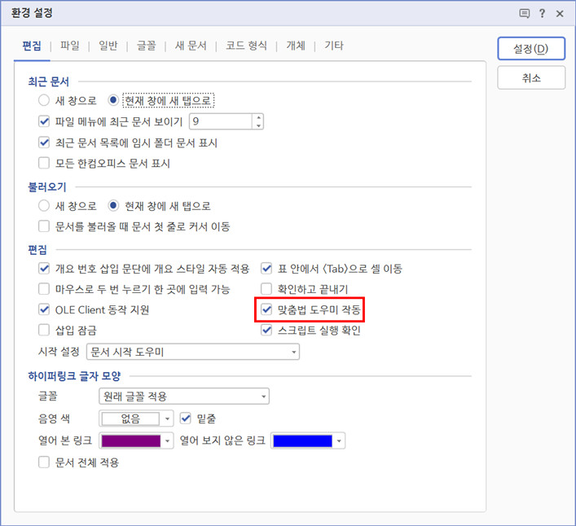The image size is (576, 526).
Task: Switch to the 개체 tab
Action: point(296,46)
